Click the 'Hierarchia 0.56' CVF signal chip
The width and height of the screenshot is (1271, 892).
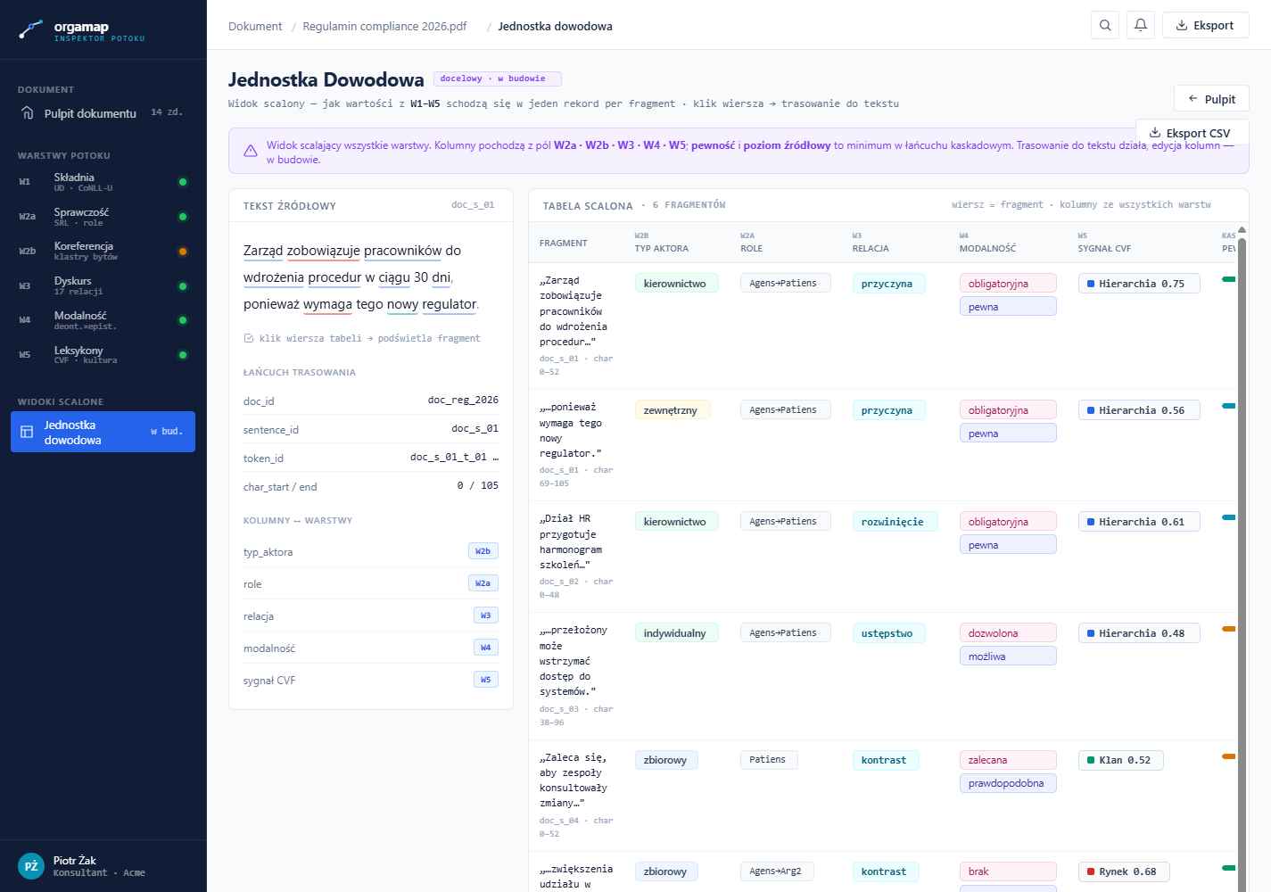click(1139, 410)
